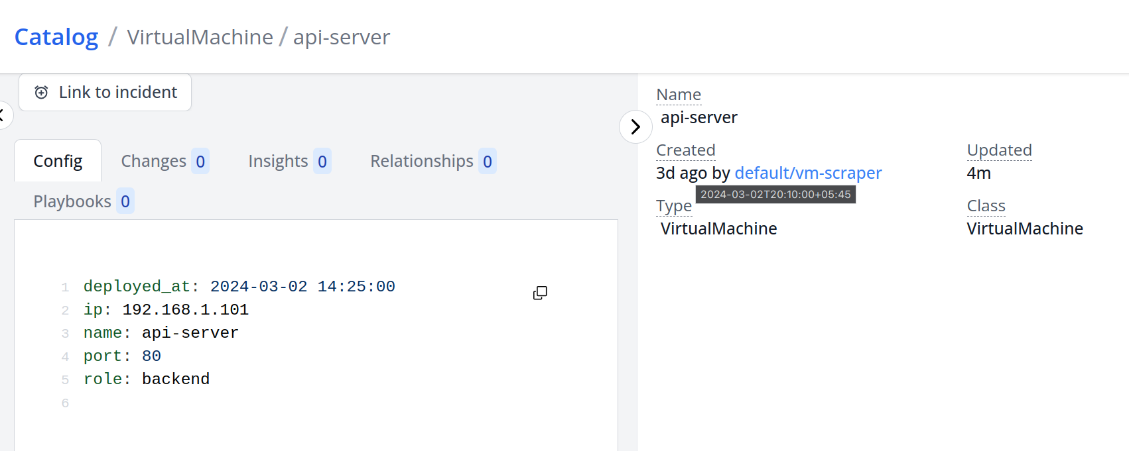The width and height of the screenshot is (1129, 451).
Task: Copy the config YAML to clipboard
Action: [x=540, y=293]
